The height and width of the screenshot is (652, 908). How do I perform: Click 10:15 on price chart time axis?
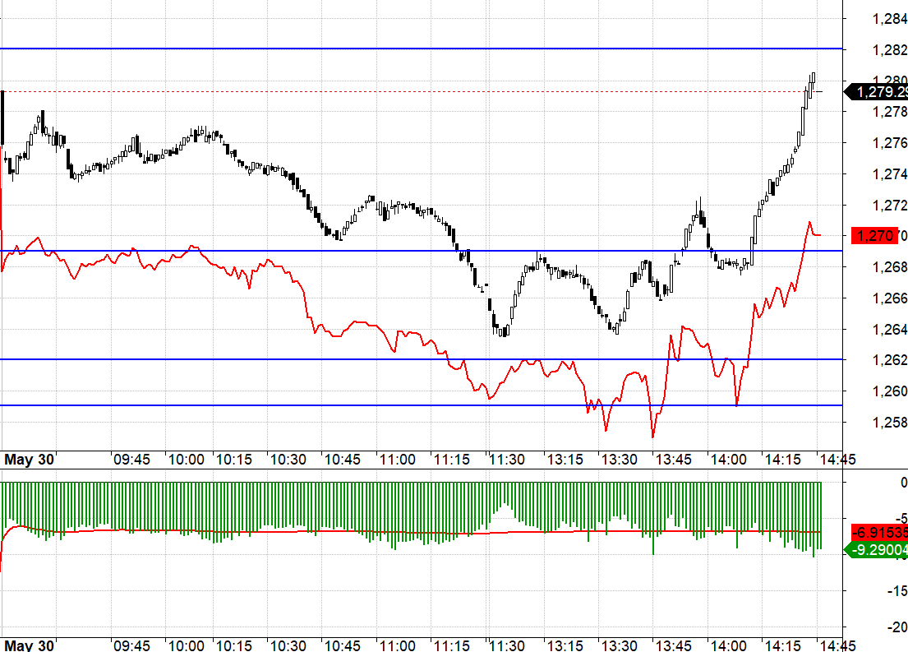234,460
